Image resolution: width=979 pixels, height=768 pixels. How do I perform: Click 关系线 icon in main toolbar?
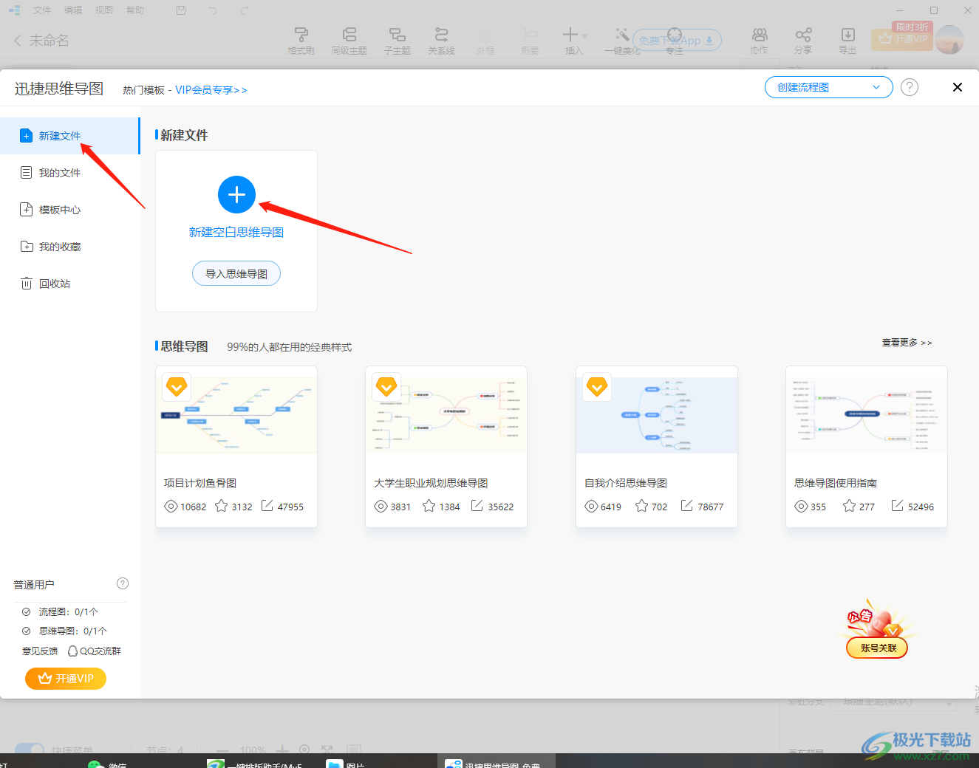(441, 41)
